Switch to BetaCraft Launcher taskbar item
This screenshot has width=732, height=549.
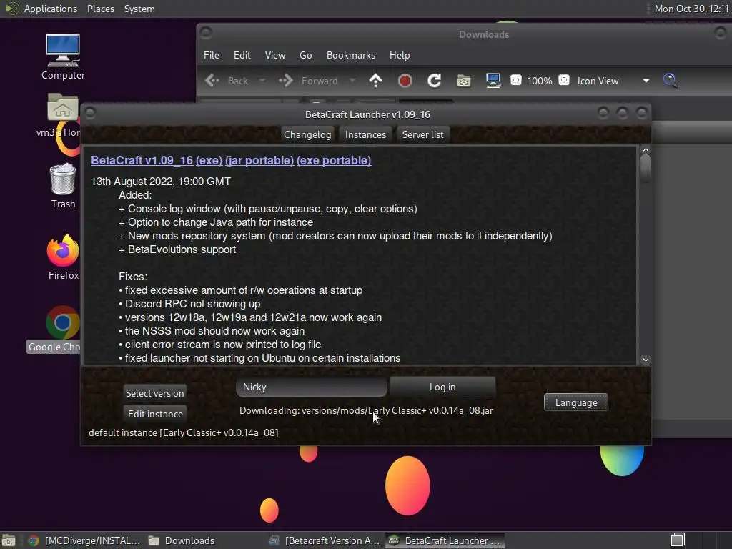(445, 540)
